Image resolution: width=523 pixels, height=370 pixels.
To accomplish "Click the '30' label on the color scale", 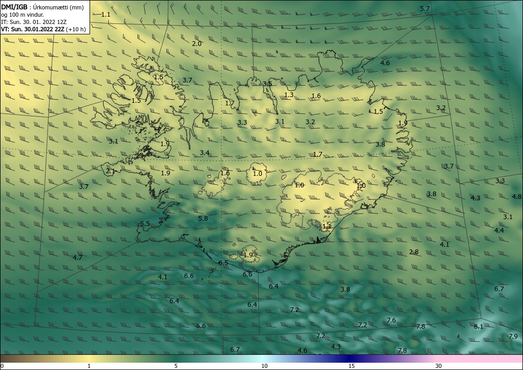I will click(x=439, y=366).
